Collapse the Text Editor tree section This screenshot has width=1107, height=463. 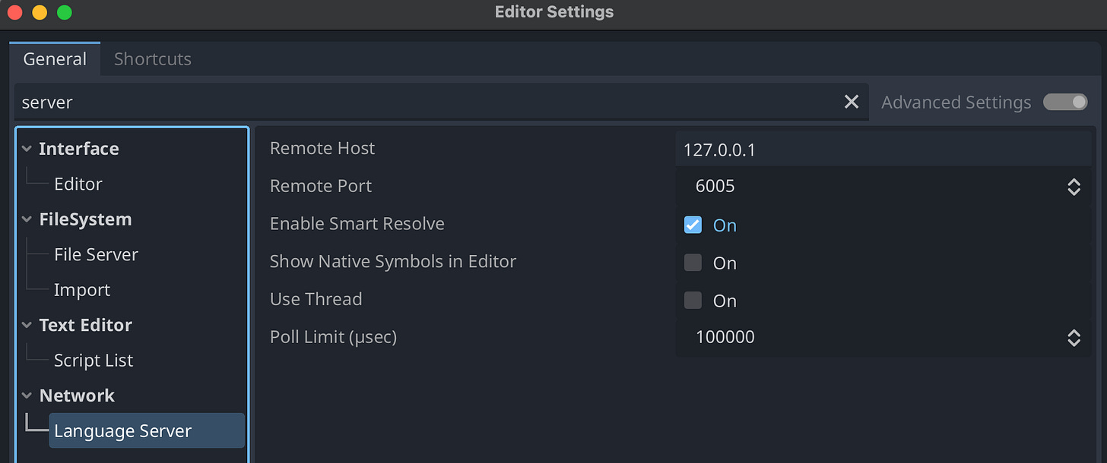tap(27, 325)
